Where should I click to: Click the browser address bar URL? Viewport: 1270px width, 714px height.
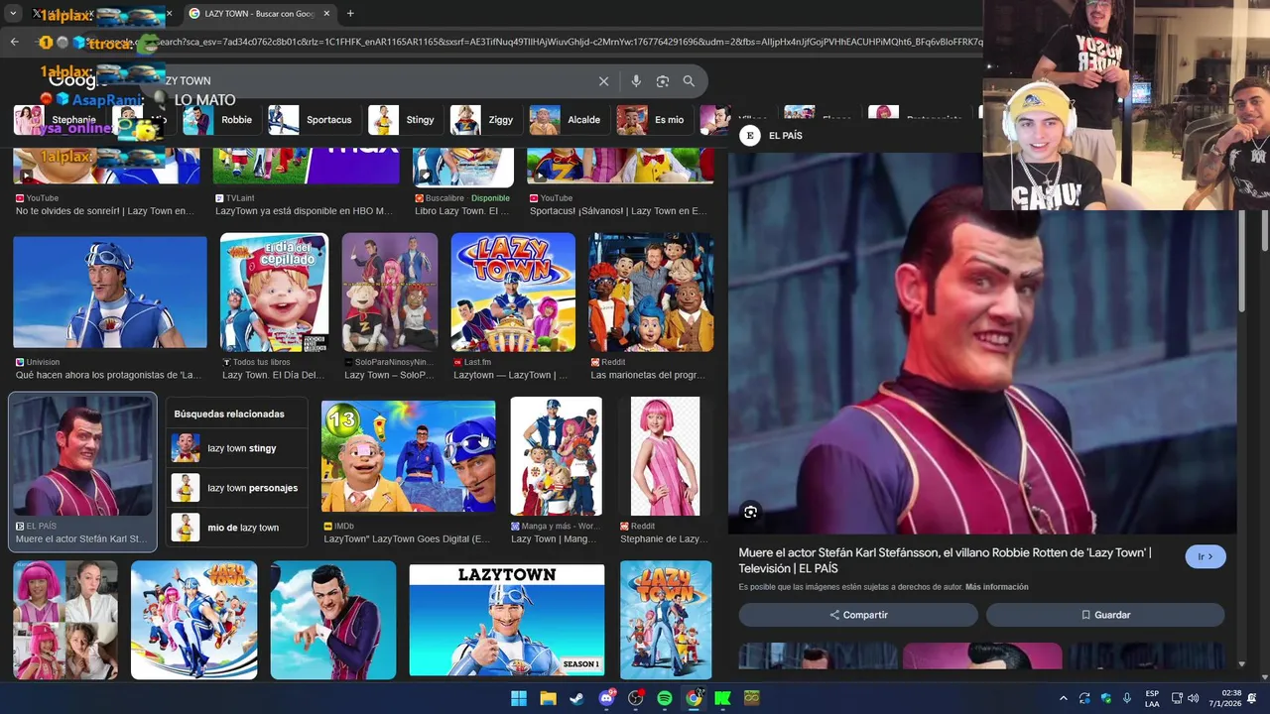click(x=571, y=42)
